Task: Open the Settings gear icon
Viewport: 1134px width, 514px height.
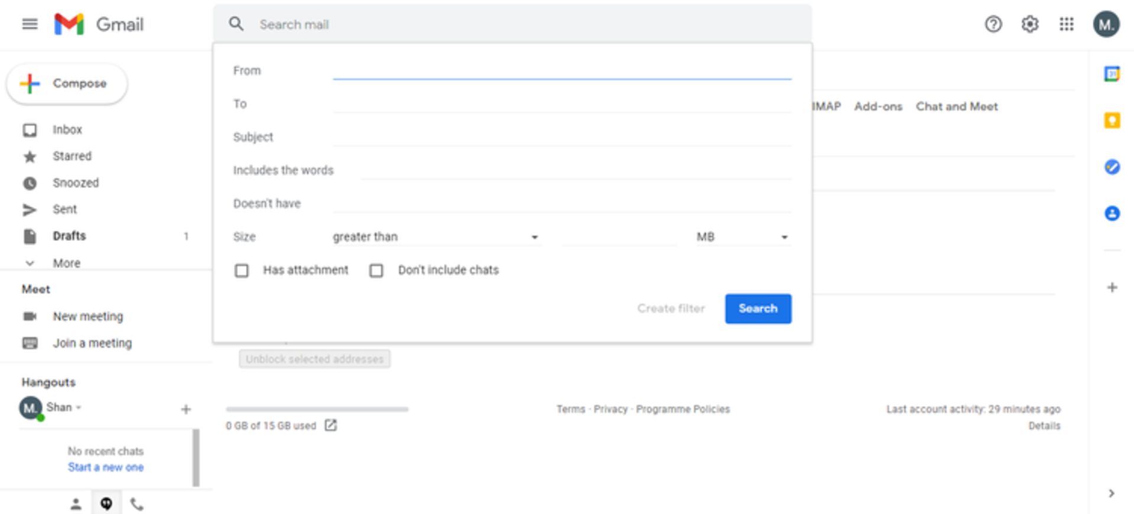Action: tap(1029, 24)
